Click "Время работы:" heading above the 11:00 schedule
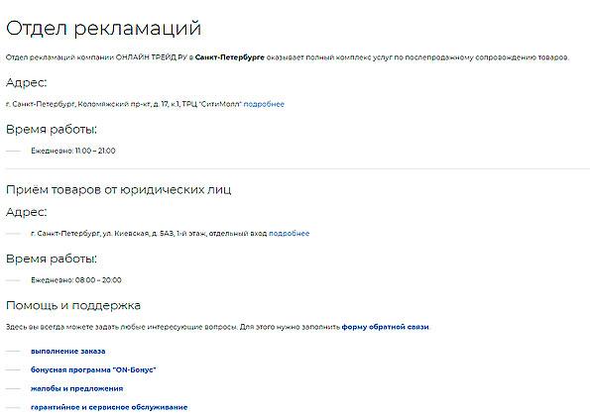This screenshot has width=590, height=417. 52,130
